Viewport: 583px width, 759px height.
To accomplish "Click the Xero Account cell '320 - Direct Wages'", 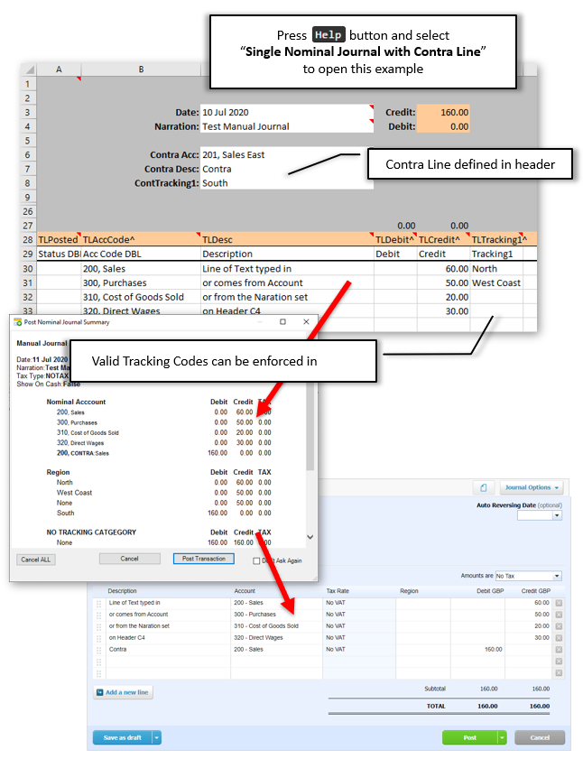I will [276, 638].
